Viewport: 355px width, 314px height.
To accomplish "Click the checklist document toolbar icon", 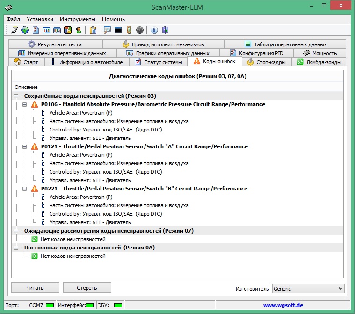I will point(36,30).
